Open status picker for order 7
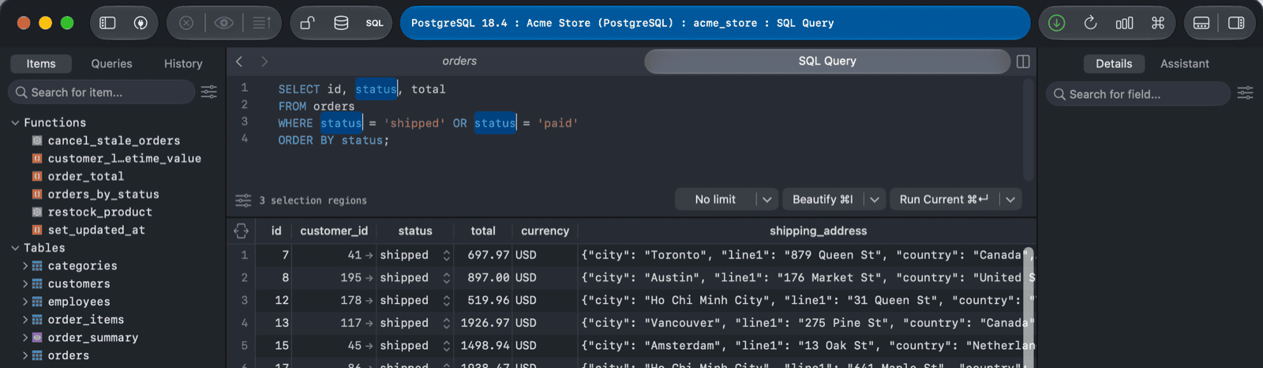The width and height of the screenshot is (1263, 368). point(446,255)
